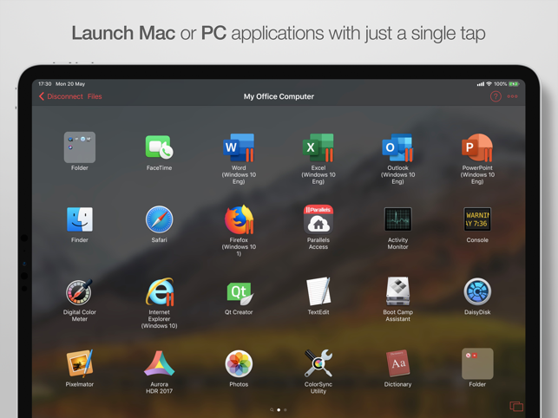The height and width of the screenshot is (418, 558).
Task: Open the help question mark icon
Action: click(496, 96)
